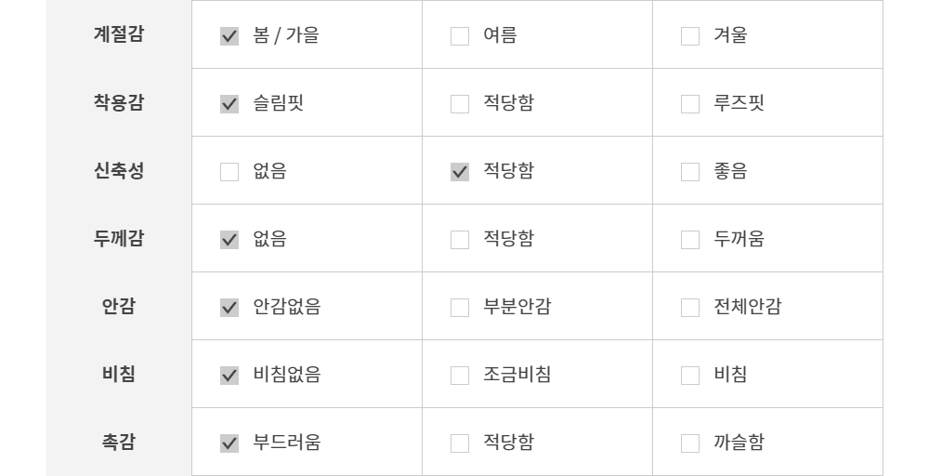Check 적당함 in the 착용감 row

460,105
